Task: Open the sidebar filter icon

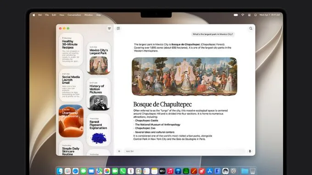Action: 109,28
